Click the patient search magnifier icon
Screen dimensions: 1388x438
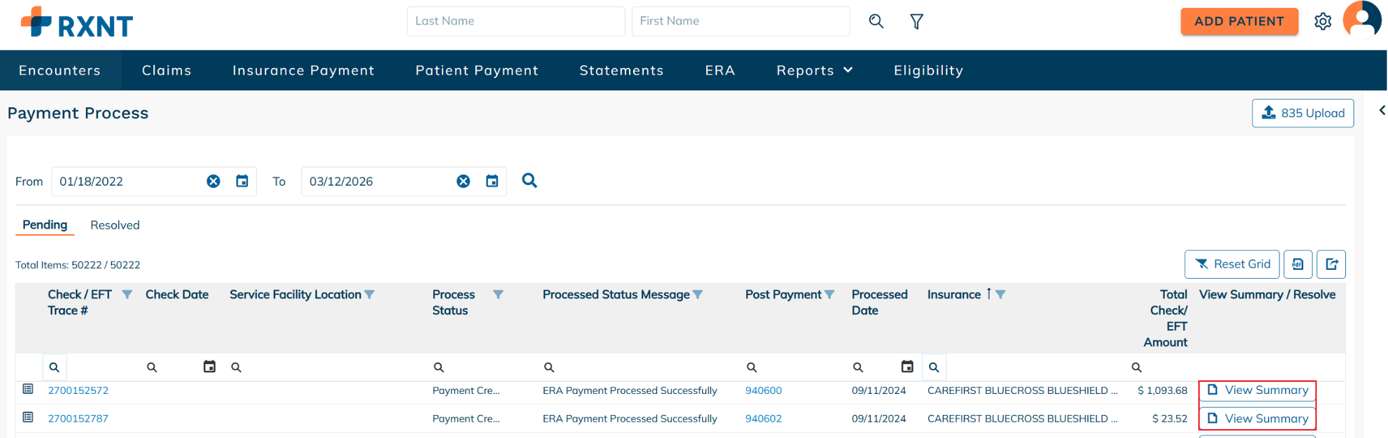click(x=876, y=22)
